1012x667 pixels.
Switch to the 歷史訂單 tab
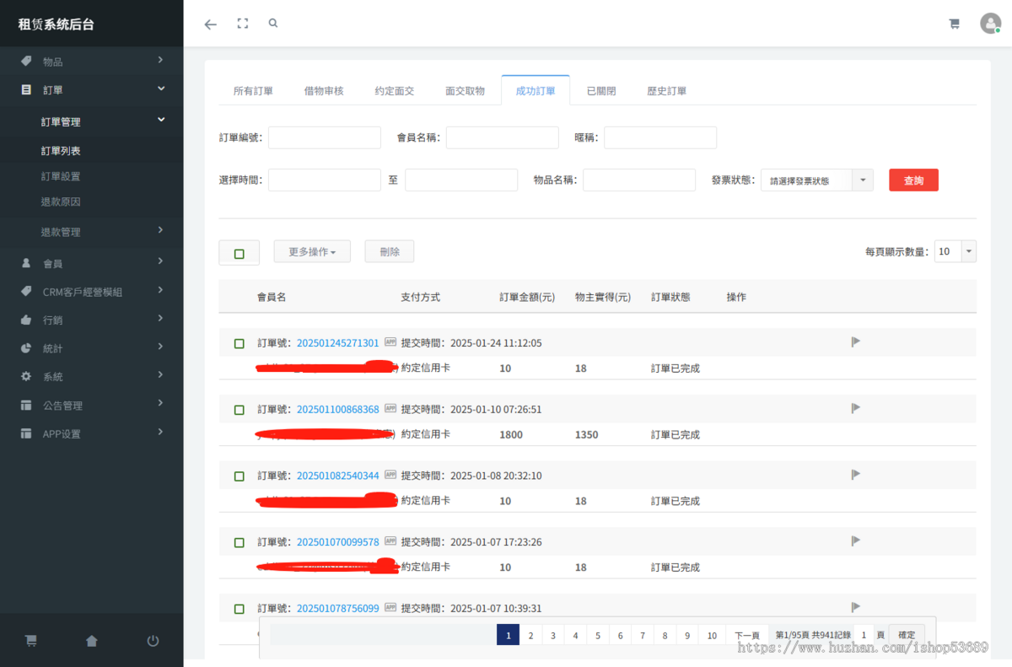pyautogui.click(x=667, y=90)
